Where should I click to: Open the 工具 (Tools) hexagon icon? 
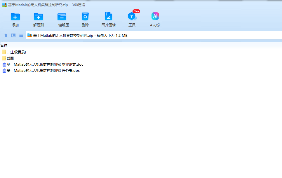132,16
